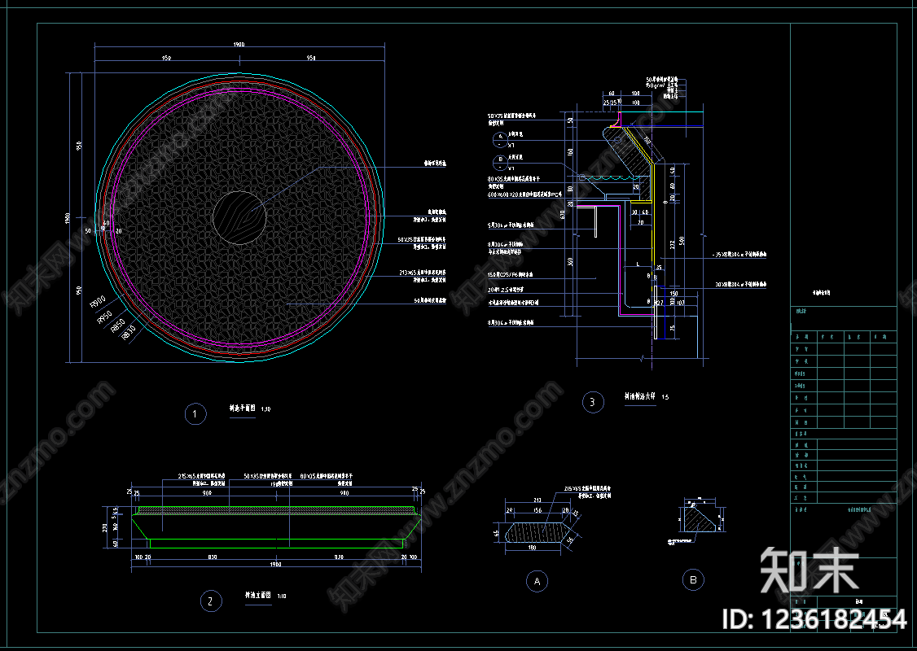
Task: Click the circled view number 3 marker
Action: [x=592, y=402]
